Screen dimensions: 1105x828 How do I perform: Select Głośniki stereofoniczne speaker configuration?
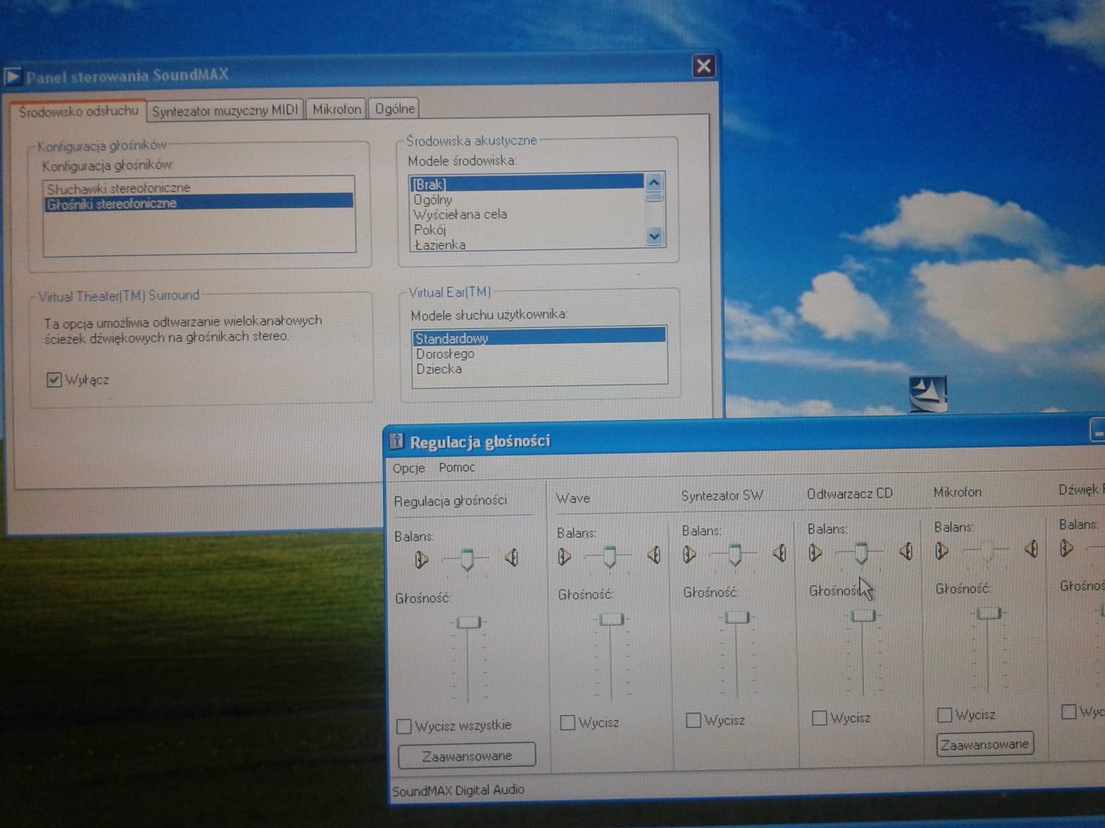click(x=199, y=203)
